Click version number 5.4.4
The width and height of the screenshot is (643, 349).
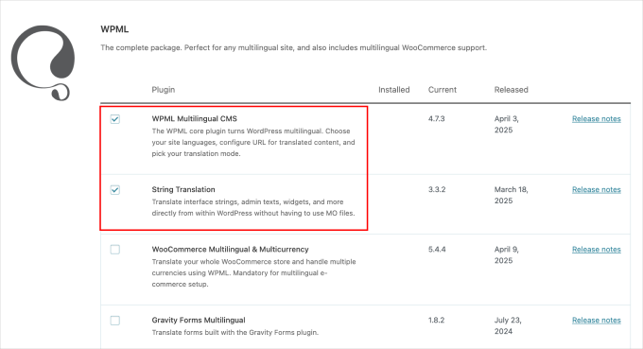437,250
